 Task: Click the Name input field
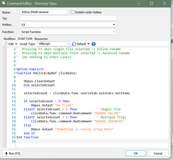[44, 12]
